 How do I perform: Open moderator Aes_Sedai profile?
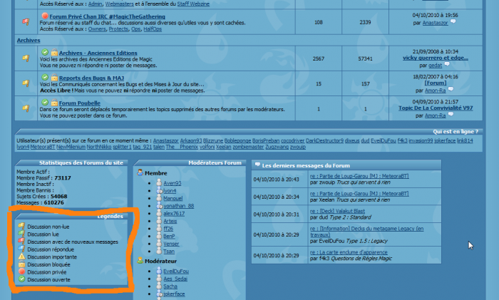point(175,279)
